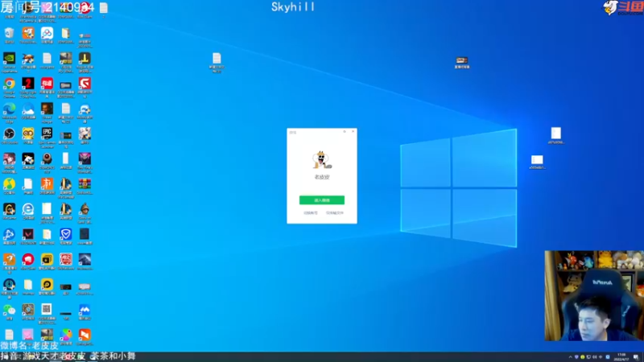
Task: Open the pink Peppa Pig image desktop icon
Action: click(x=28, y=335)
